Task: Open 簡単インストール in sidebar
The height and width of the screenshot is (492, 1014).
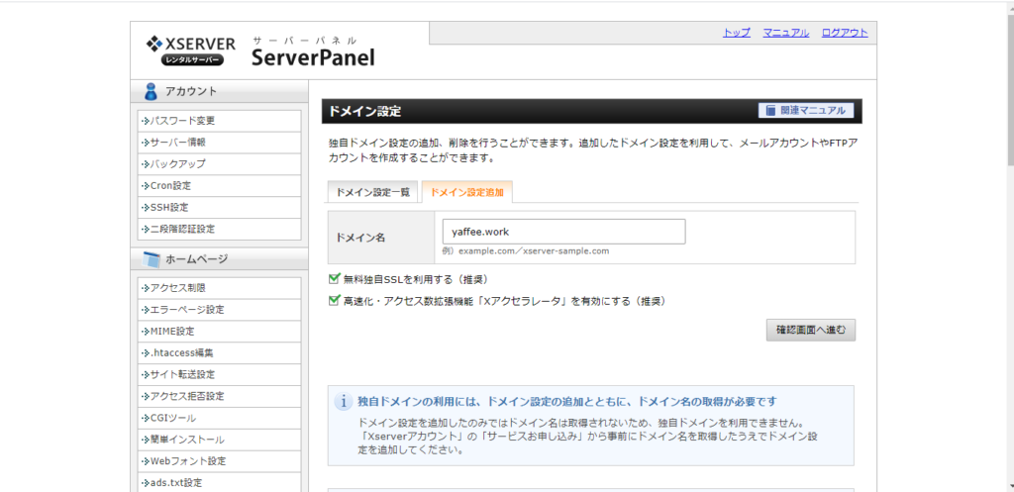Action: 219,440
